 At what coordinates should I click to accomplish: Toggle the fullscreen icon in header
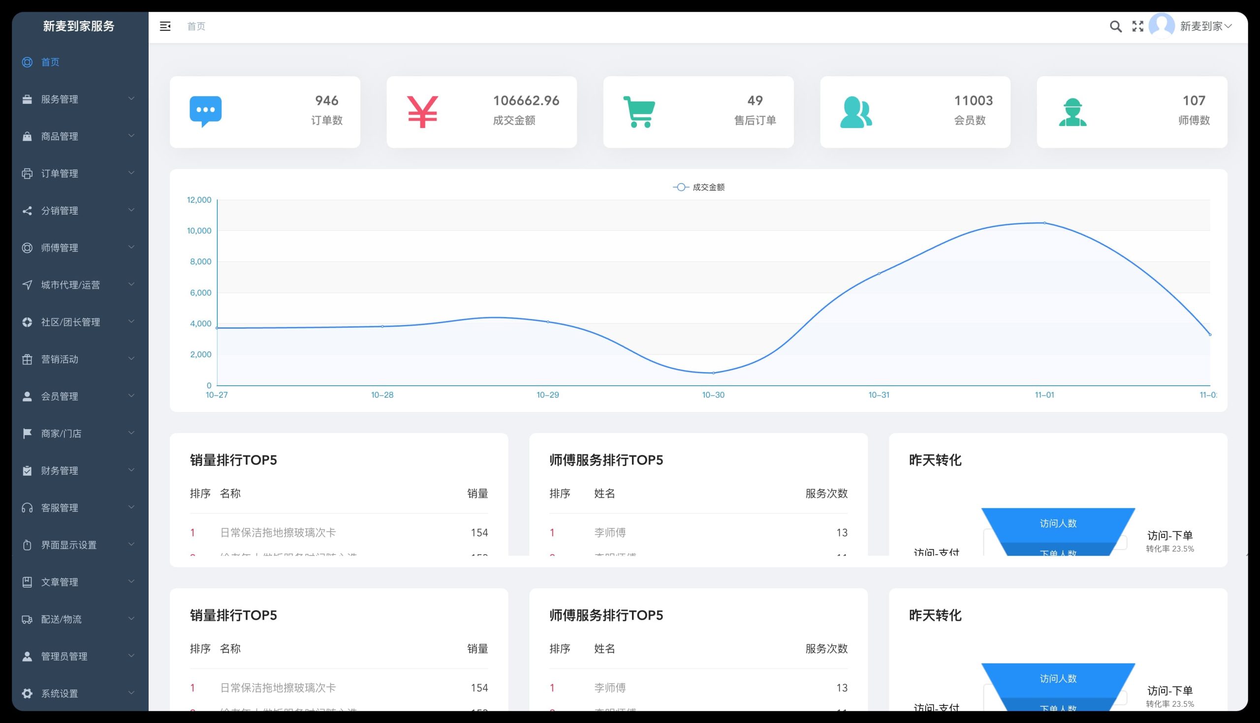point(1137,26)
